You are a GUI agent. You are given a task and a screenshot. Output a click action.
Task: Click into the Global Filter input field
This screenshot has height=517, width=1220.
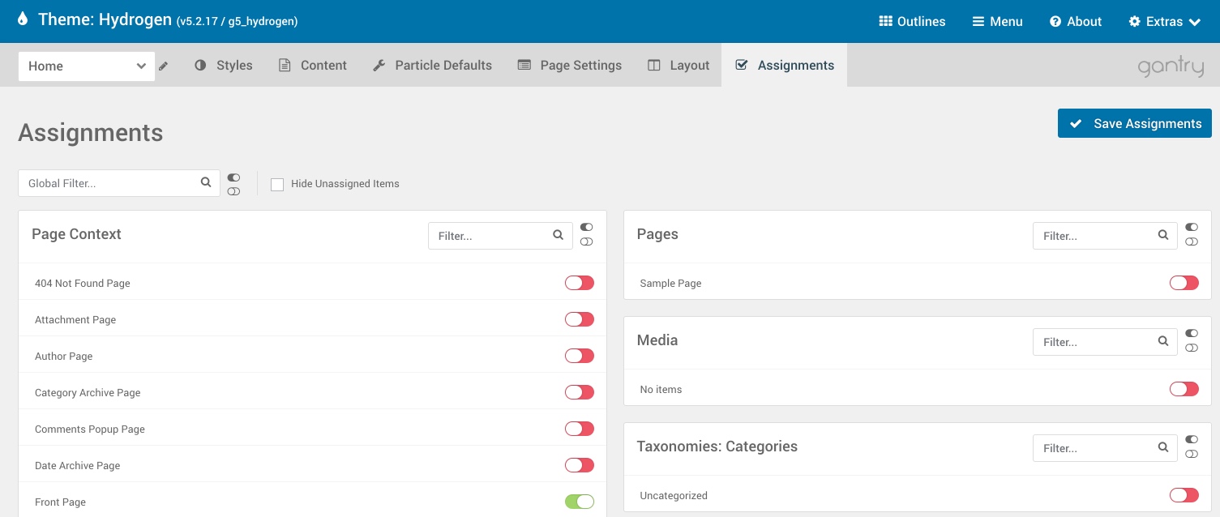pos(109,183)
